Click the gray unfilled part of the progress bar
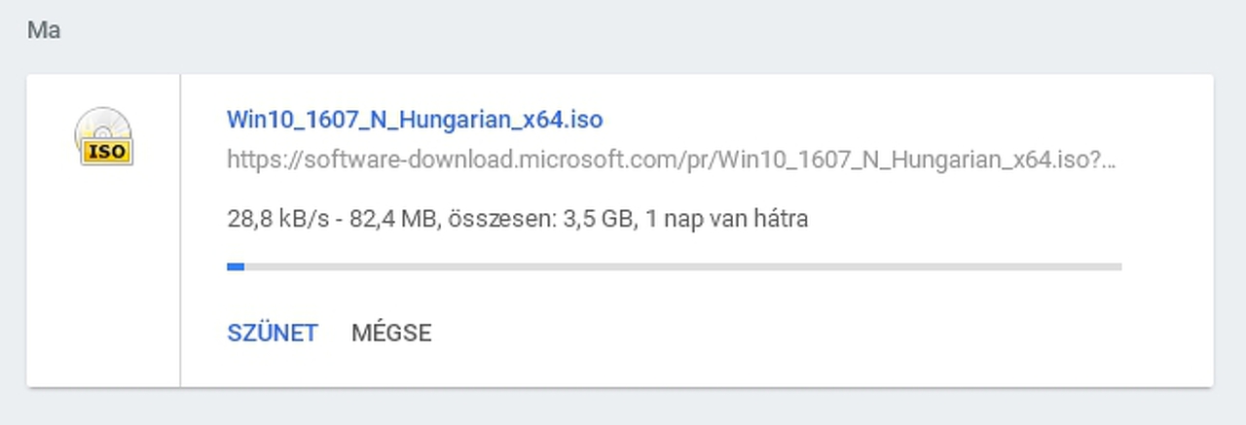 pyautogui.click(x=681, y=266)
